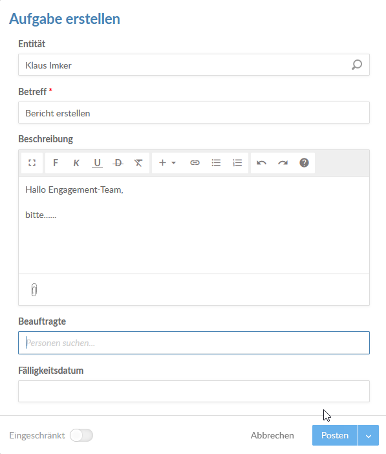Open the Fälligkeitsdatum date field
Image resolution: width=386 pixels, height=454 pixels.
click(x=194, y=391)
